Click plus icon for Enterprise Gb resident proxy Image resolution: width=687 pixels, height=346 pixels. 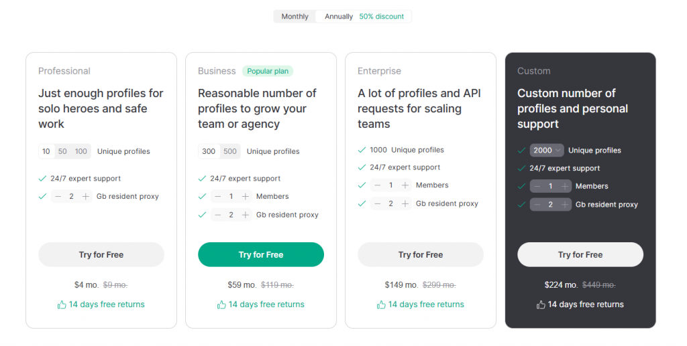[x=405, y=203]
